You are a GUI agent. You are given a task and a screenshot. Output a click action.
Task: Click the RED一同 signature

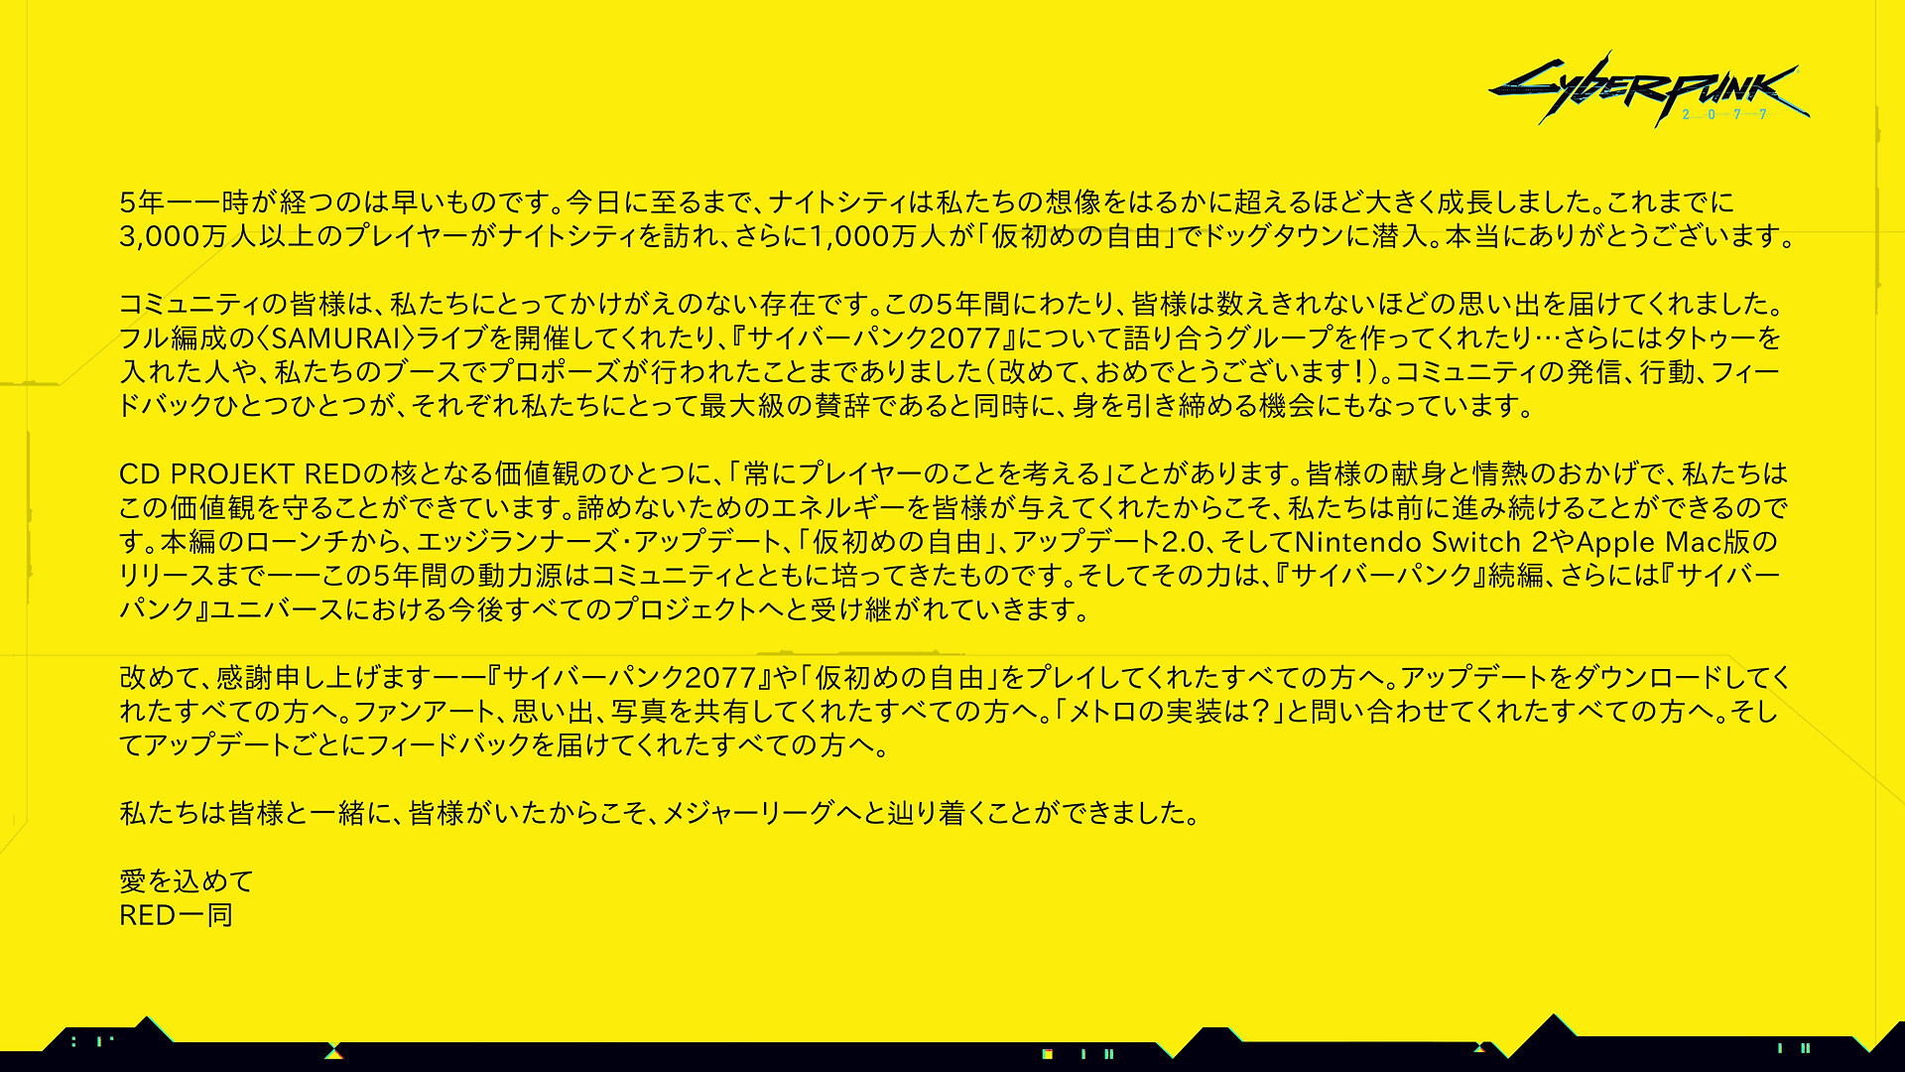176,915
